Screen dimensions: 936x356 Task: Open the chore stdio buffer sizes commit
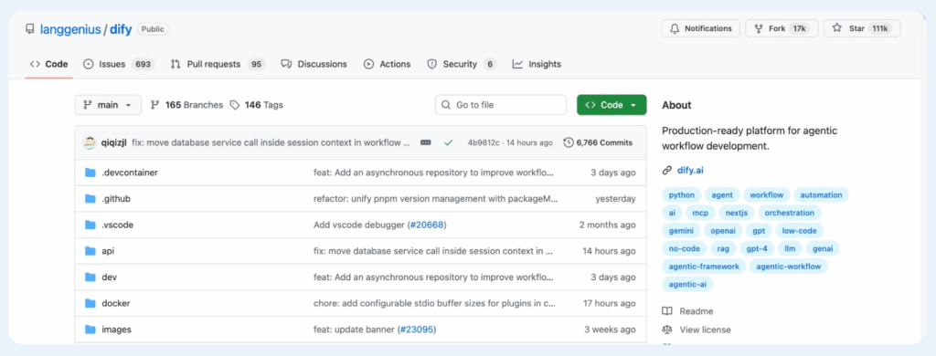pos(434,303)
